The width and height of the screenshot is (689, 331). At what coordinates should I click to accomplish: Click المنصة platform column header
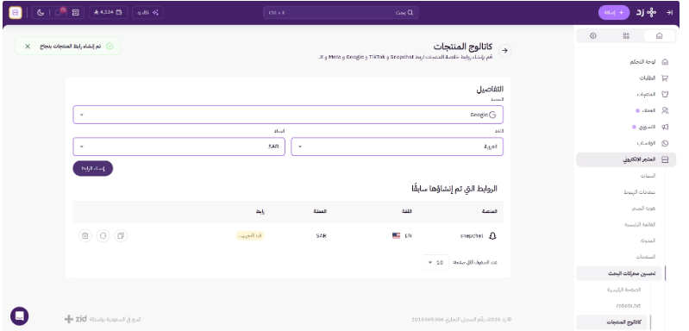[489, 211]
